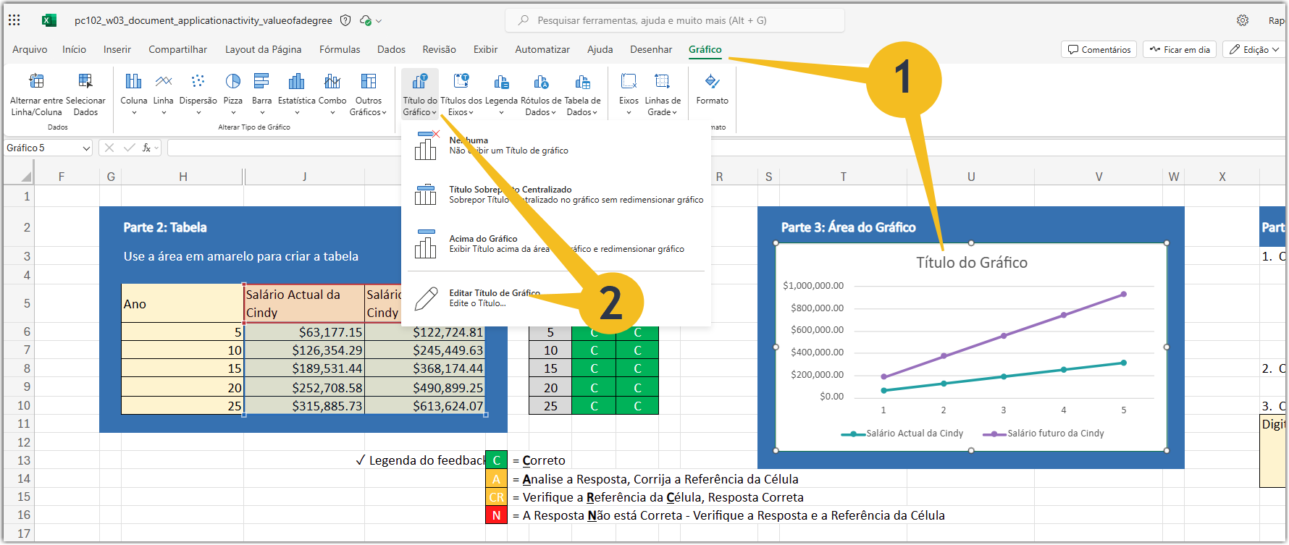Click the Excel logo icon

[x=49, y=20]
